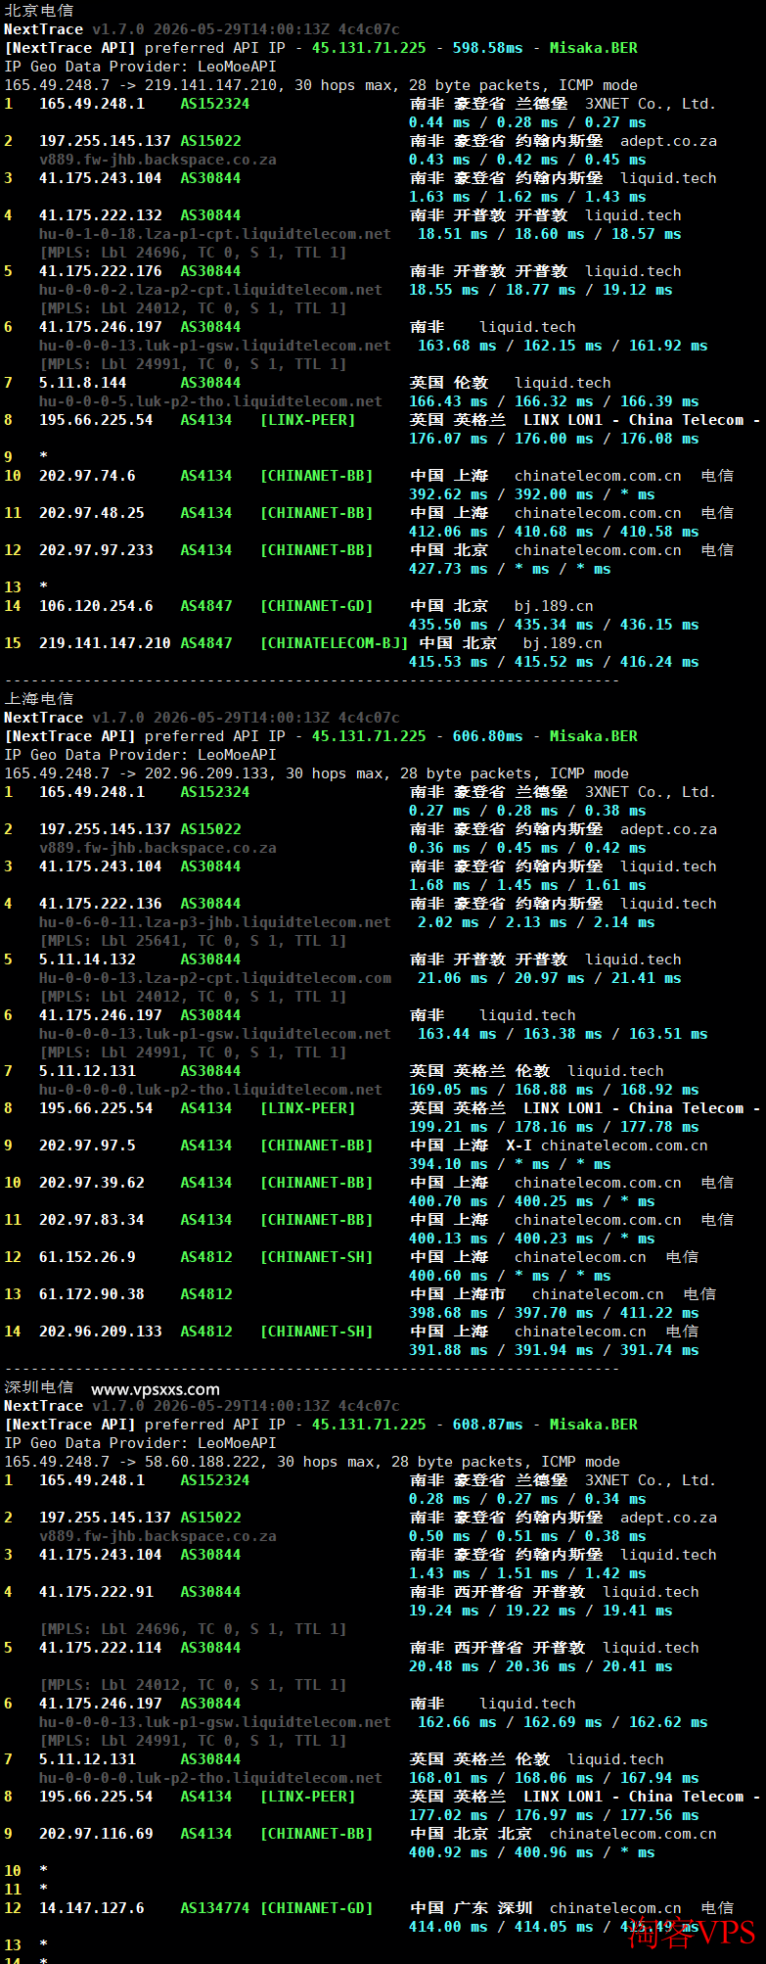Click hop IP address '106.120.254.6'
Viewport: 766px width, 1964px height.
96,606
